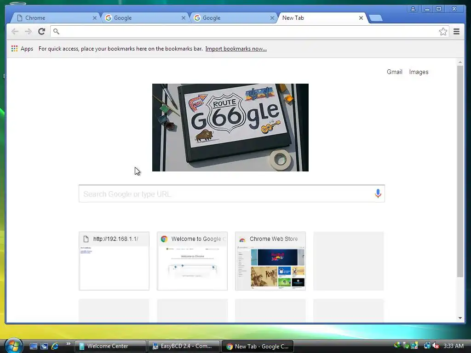Close the first Google tab

183,18
